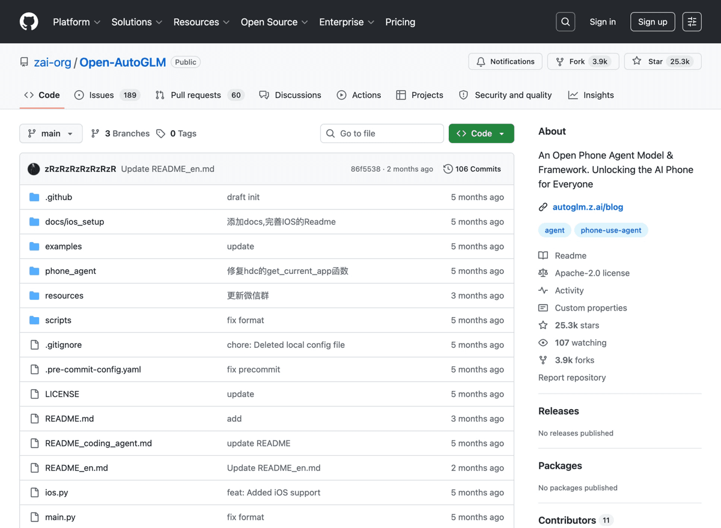Viewport: 721px width, 528px height.
Task: Open the Report repository link
Action: (572, 377)
